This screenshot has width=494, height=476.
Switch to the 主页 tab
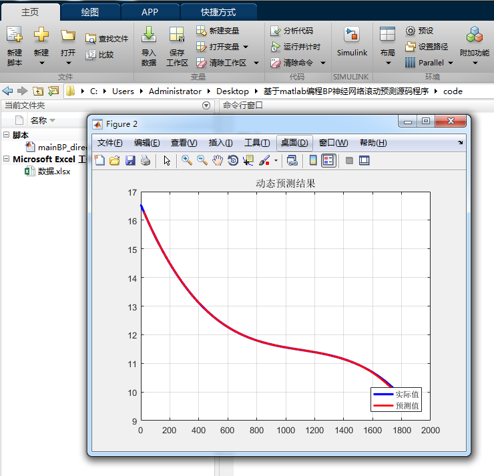(x=30, y=12)
